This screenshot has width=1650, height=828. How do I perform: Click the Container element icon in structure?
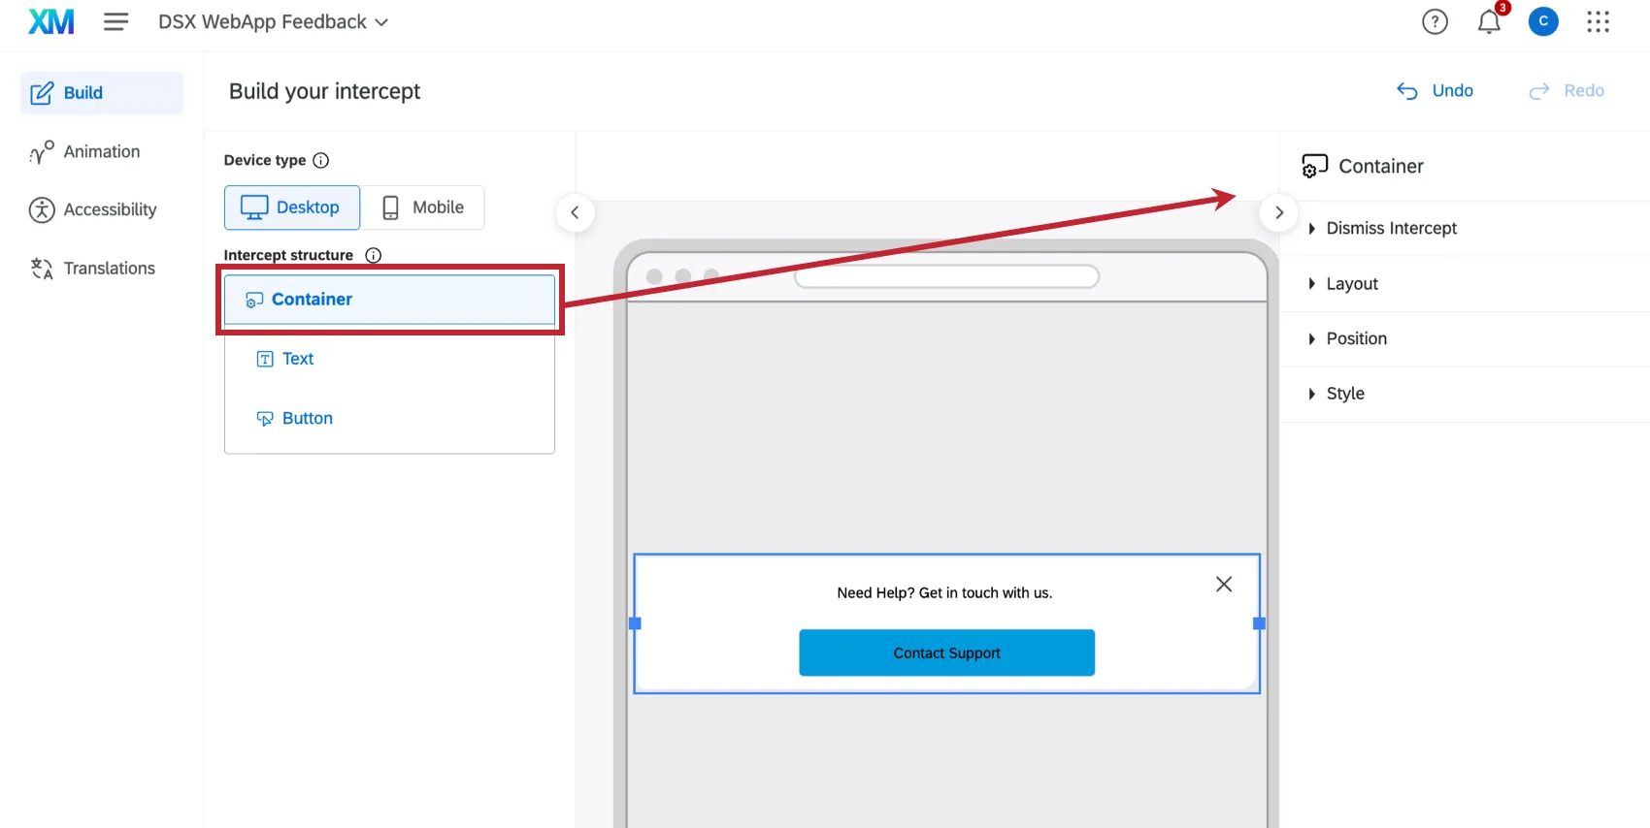pyautogui.click(x=254, y=301)
